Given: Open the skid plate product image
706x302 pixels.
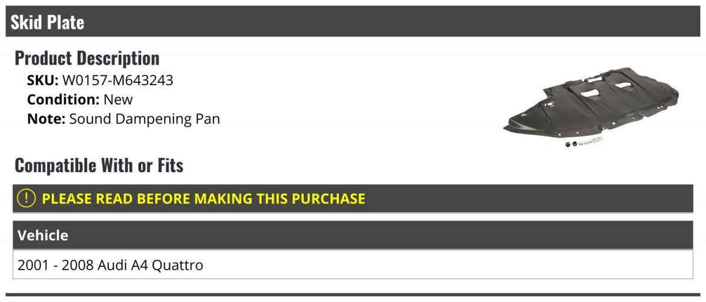Looking at the screenshot, I should point(591,108).
